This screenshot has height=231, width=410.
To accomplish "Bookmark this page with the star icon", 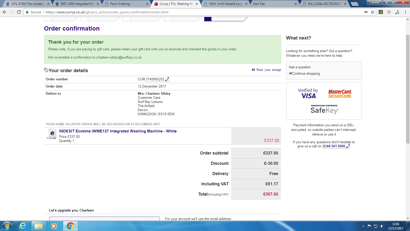I will coord(373,12).
